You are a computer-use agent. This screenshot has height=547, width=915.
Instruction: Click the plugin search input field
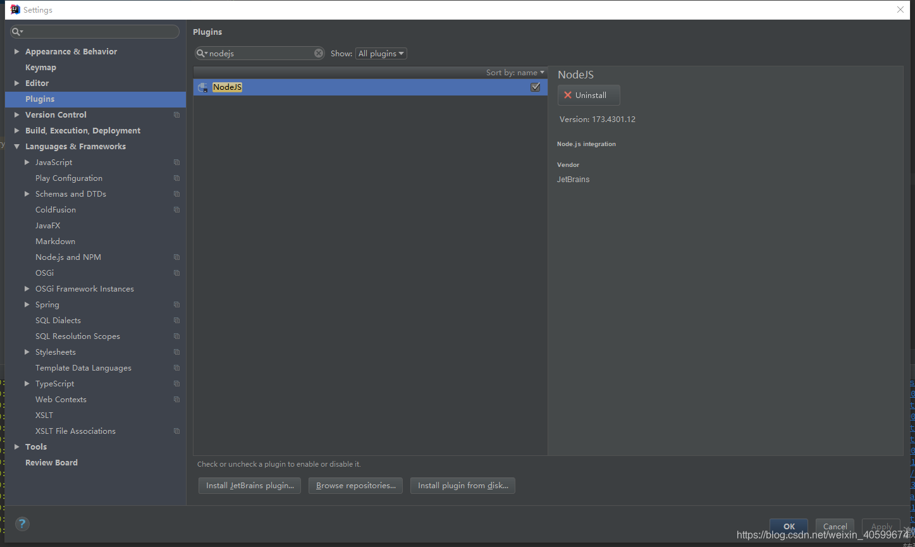pos(260,53)
